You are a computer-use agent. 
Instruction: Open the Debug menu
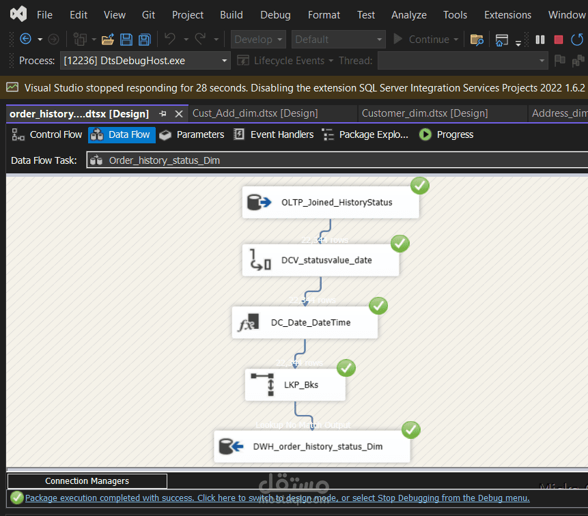275,14
